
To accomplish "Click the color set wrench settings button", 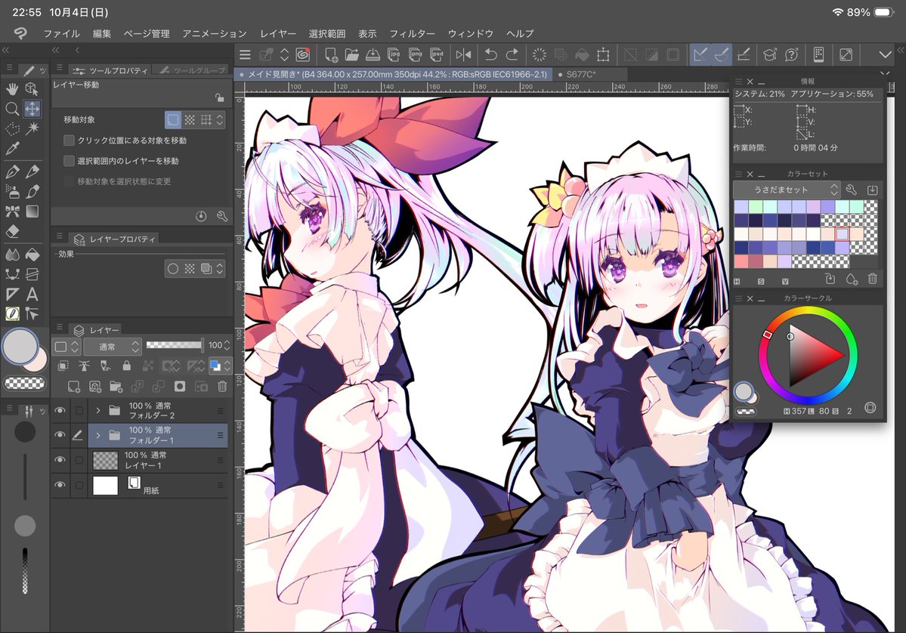I will click(851, 190).
